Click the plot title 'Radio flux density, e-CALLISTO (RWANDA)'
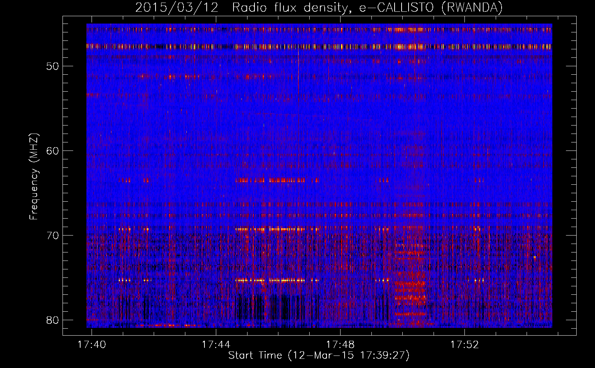 point(367,8)
